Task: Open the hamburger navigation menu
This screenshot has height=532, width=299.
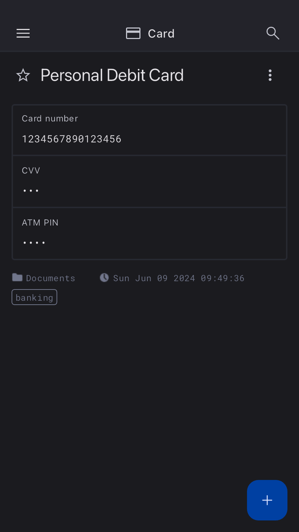Action: (x=23, y=34)
